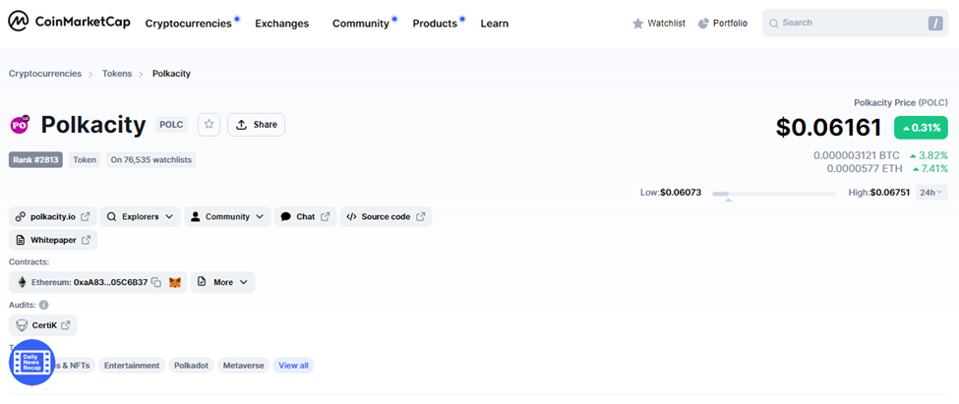
Task: Click the Polkacity coin logo
Action: coord(20,125)
